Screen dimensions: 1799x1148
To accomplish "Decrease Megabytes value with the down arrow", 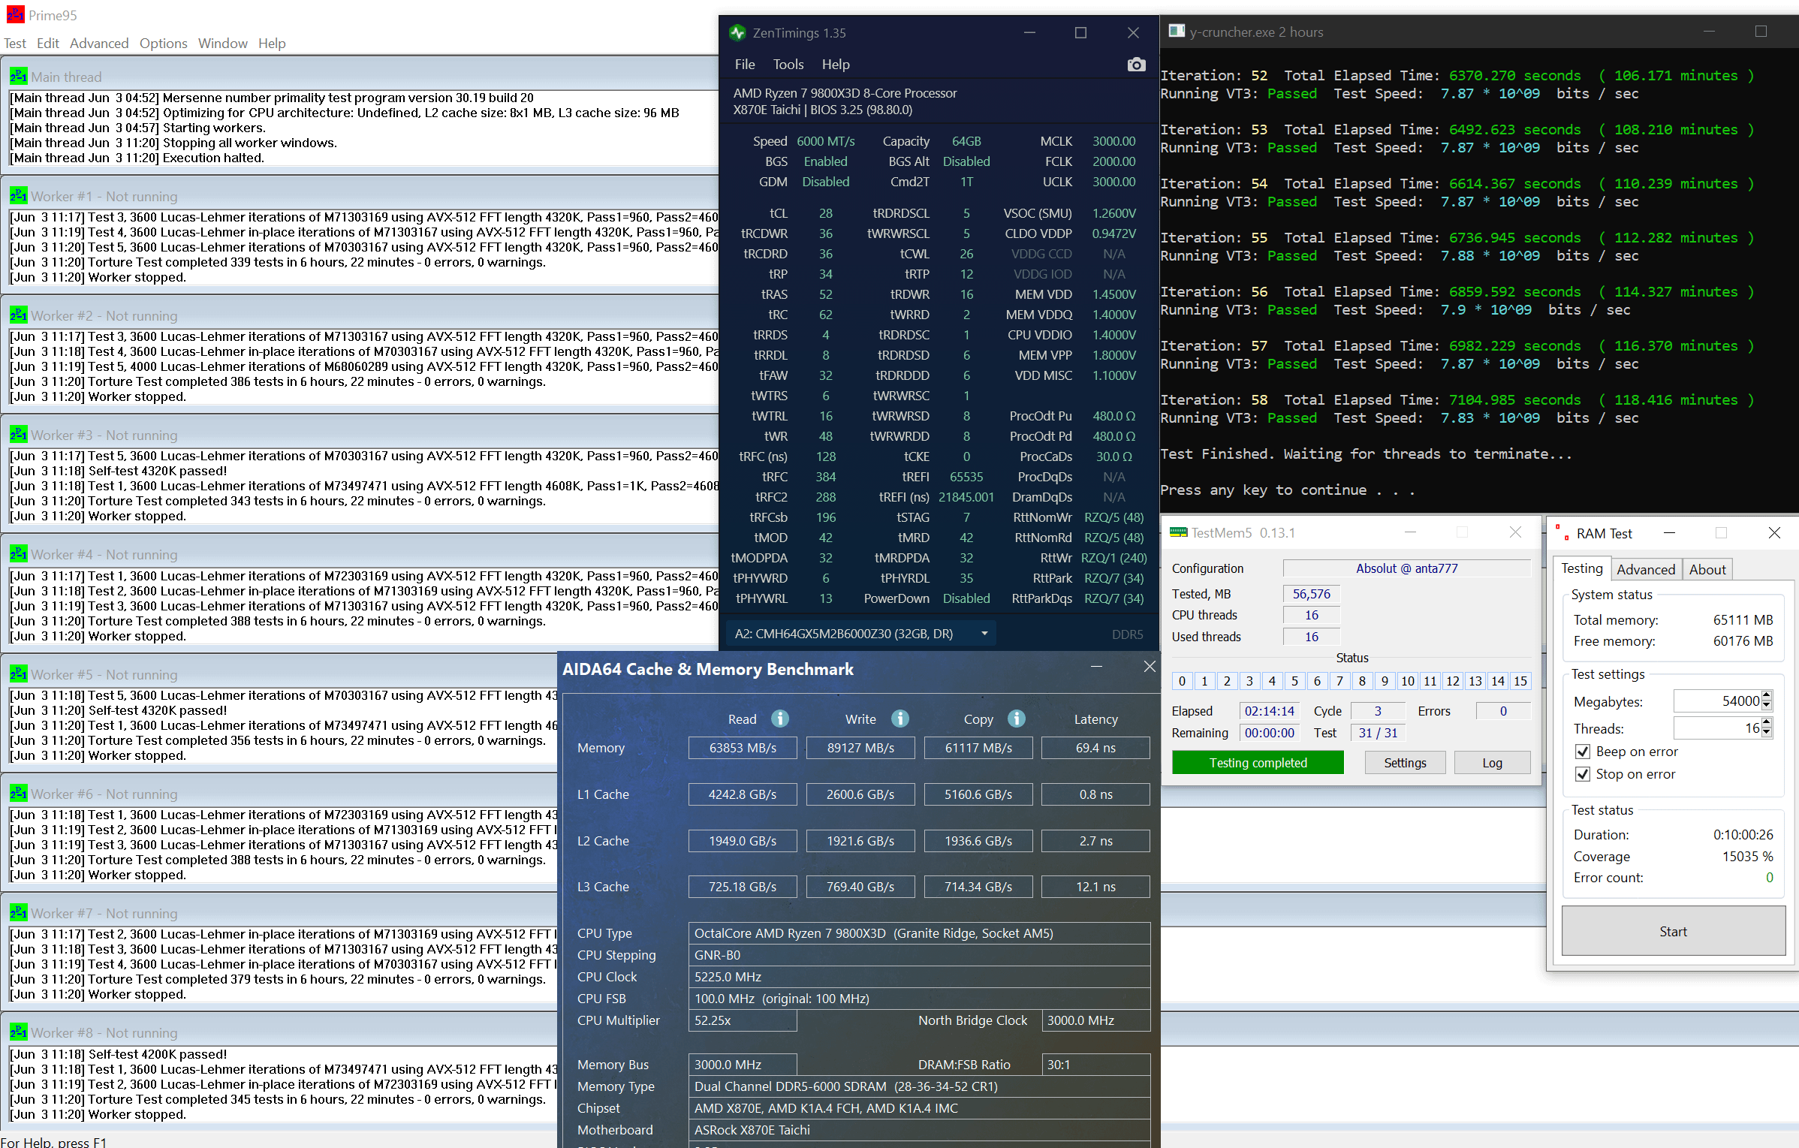I will 1767,706.
